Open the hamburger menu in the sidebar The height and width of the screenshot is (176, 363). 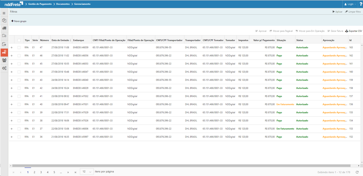(x=4, y=13)
